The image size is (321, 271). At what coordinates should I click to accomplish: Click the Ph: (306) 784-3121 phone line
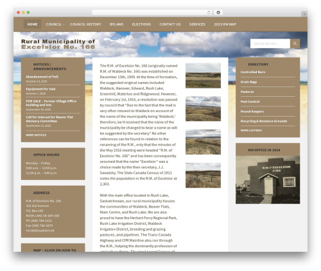[x=39, y=220]
